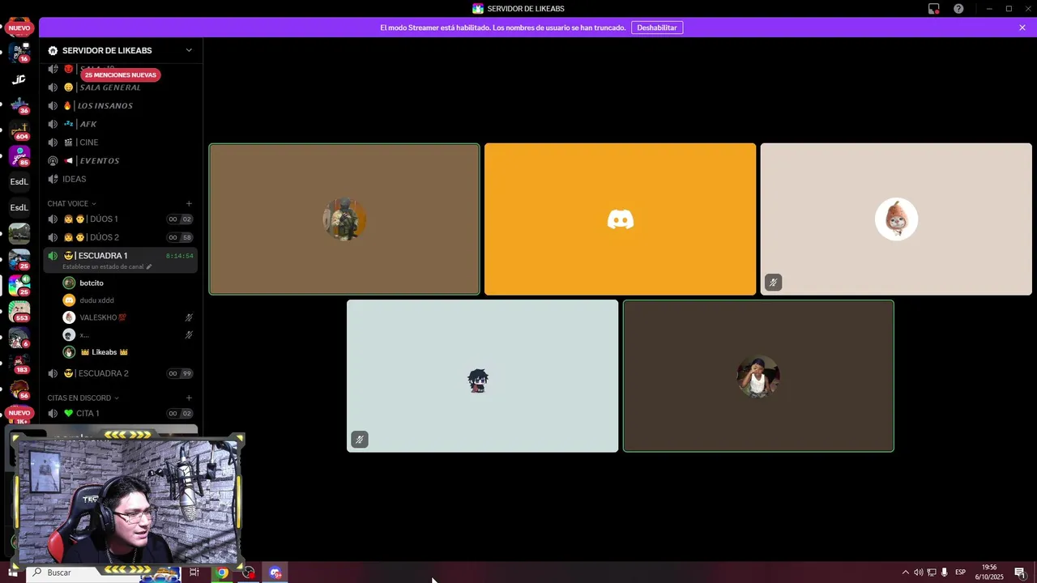The width and height of the screenshot is (1037, 583).
Task: Open the Windows Start menu
Action: tap(12, 572)
